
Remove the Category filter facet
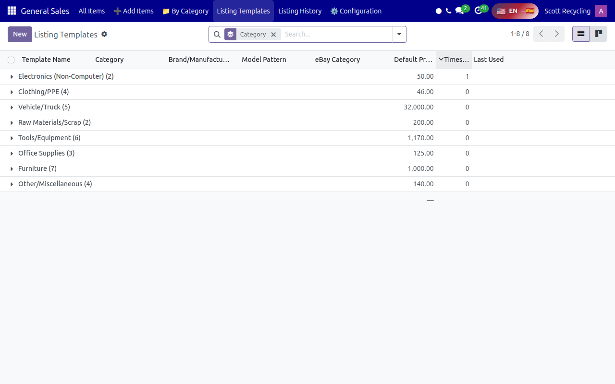(273, 35)
